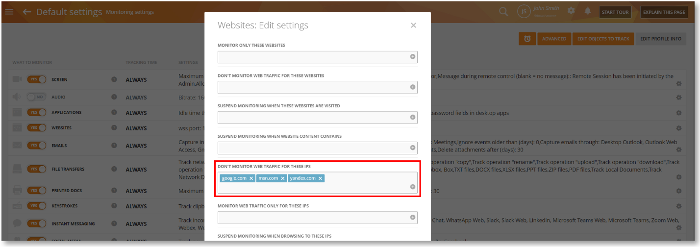Focus the Monitor Only These Websites field
This screenshot has width=700, height=247.
[318, 57]
